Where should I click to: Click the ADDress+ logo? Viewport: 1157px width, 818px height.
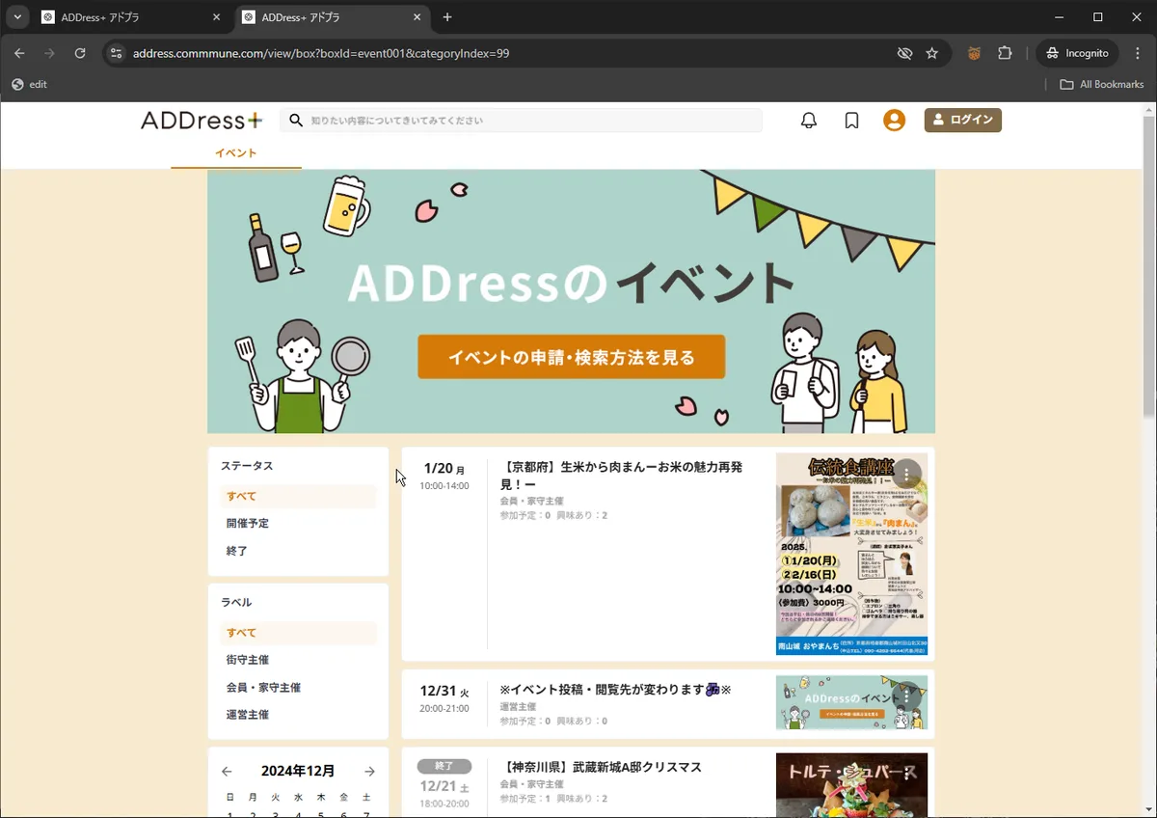pos(202,121)
